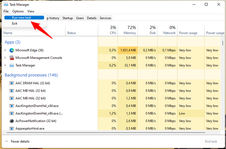Select the AacKingstonDramHal_x64.exe row
The width and height of the screenshot is (226, 149).
pos(111,106)
